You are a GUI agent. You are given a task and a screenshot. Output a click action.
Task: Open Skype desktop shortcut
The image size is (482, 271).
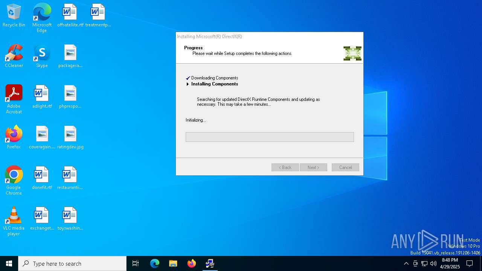pos(42,56)
